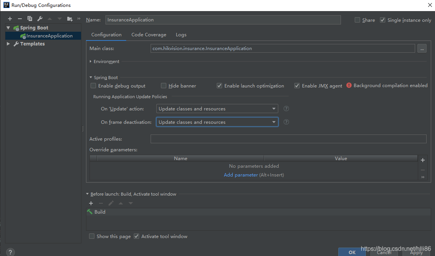Click the Active profiles field
The image size is (435, 256).
point(289,139)
